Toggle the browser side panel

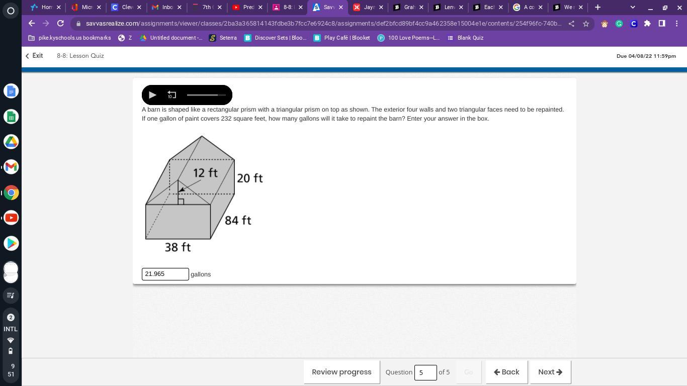pos(662,24)
